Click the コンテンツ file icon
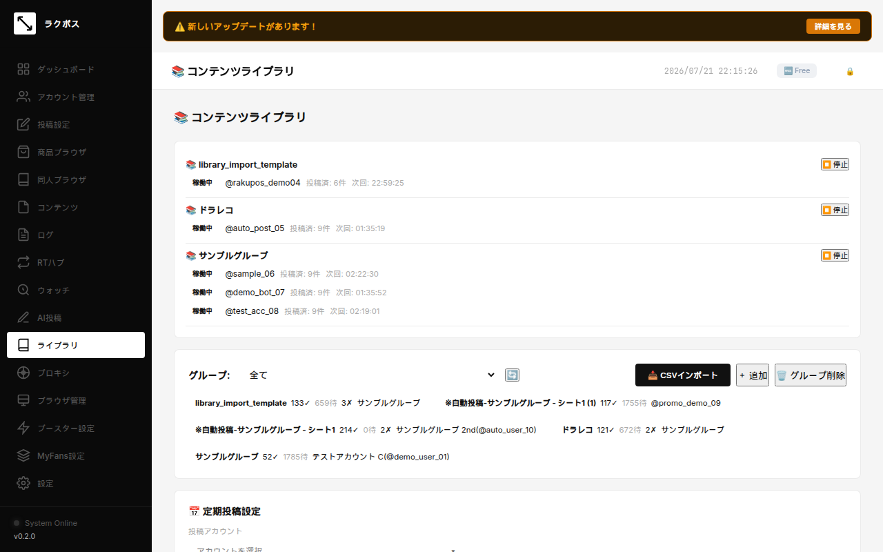The height and width of the screenshot is (552, 883). [23, 207]
